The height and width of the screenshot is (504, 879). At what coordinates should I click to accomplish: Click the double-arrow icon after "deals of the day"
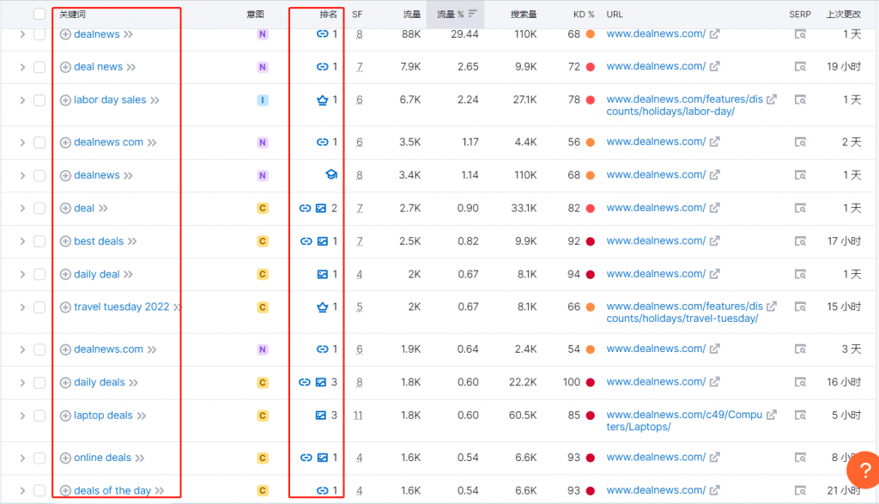click(x=160, y=491)
